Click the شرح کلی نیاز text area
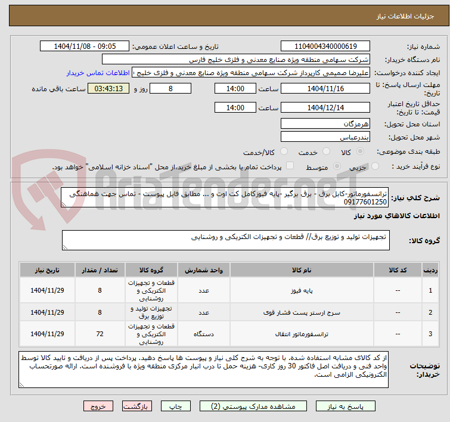The width and height of the screenshot is (450, 422). [225, 197]
